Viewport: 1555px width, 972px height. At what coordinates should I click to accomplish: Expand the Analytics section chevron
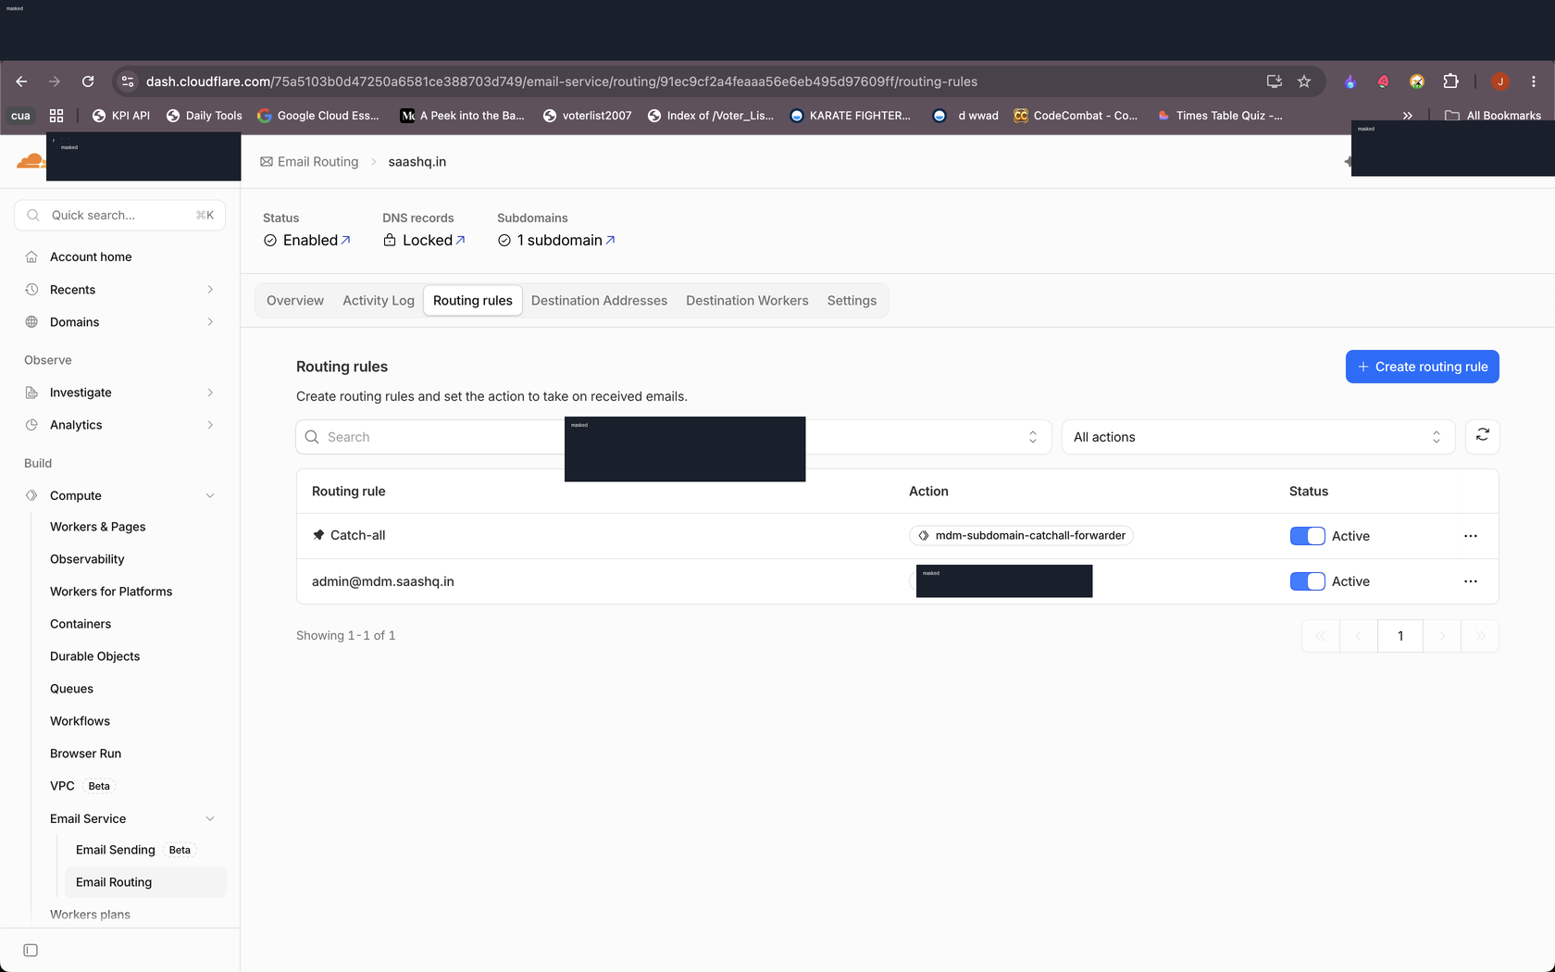tap(210, 425)
